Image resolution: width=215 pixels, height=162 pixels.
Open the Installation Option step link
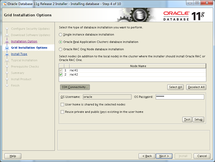tap(24, 41)
